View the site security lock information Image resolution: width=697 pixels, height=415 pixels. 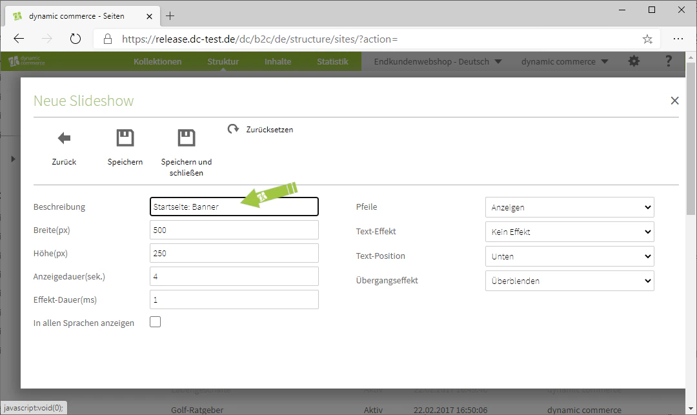coord(108,39)
